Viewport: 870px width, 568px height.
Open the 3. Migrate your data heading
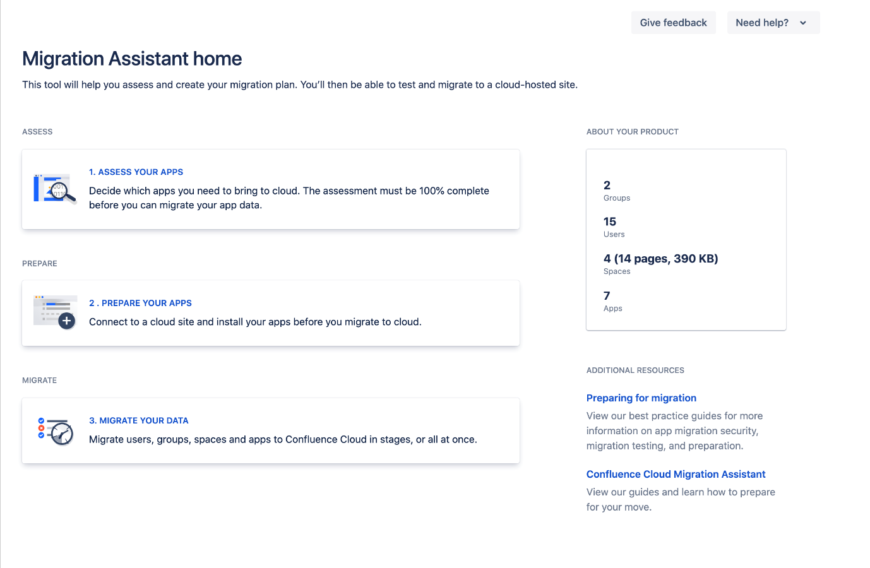point(139,420)
